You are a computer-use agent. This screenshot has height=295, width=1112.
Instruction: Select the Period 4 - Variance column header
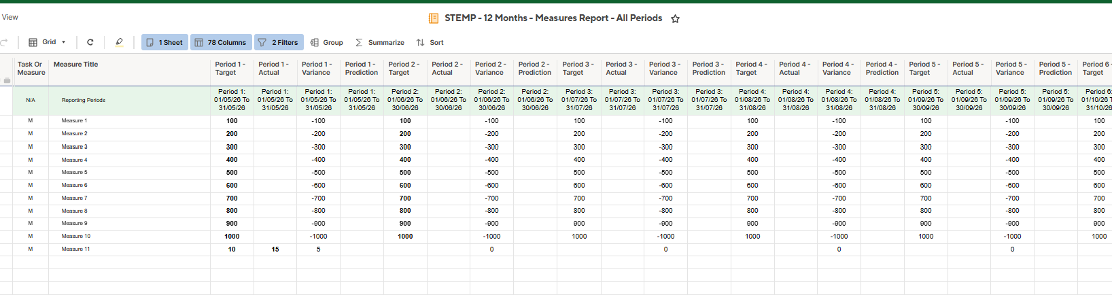[x=839, y=69]
